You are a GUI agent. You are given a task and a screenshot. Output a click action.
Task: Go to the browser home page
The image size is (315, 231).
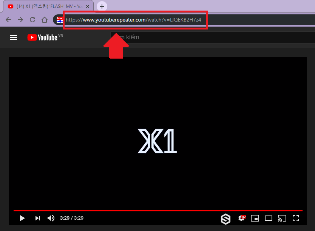(x=44, y=20)
